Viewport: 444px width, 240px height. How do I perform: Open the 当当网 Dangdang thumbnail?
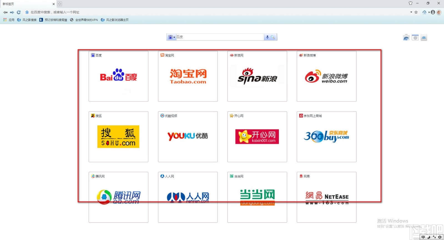257,197
